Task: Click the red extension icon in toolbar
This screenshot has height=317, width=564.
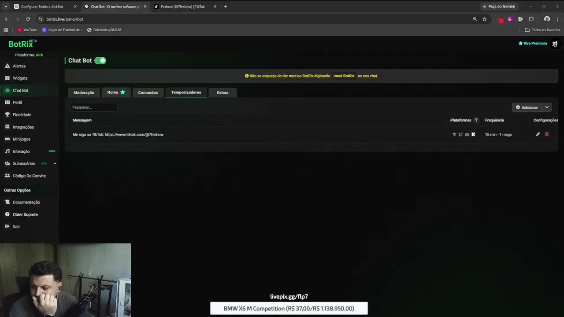Action: tap(500, 19)
